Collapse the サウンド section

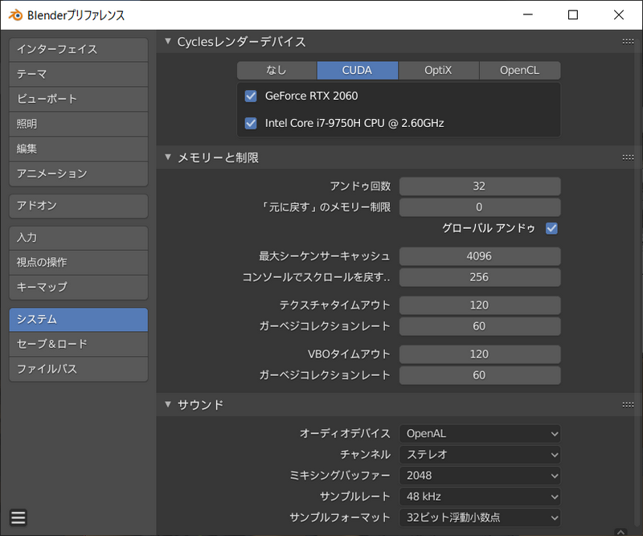pyautogui.click(x=167, y=405)
